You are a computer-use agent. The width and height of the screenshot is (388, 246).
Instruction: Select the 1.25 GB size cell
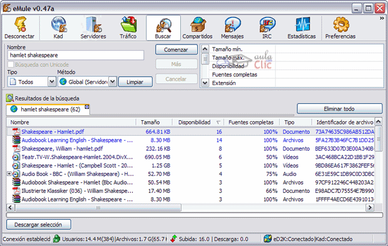(161, 166)
